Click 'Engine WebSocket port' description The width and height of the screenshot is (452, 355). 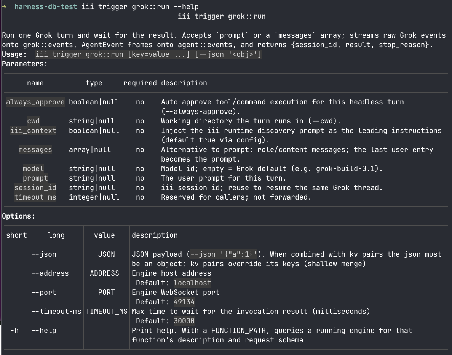pyautogui.click(x=176, y=293)
